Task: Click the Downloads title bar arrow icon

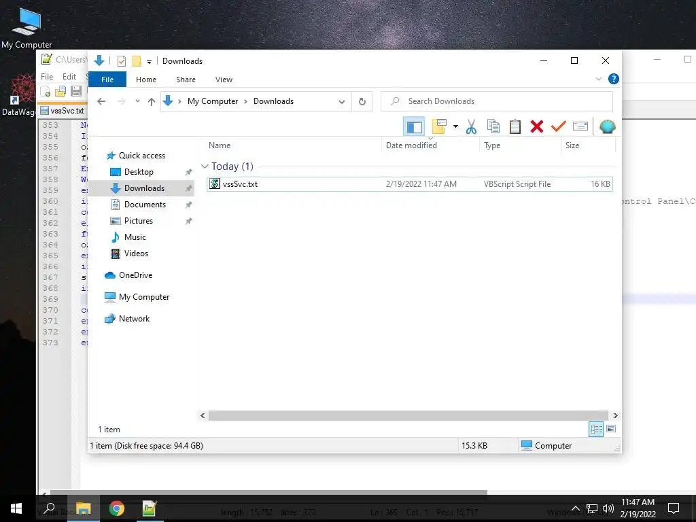Action: (x=99, y=60)
